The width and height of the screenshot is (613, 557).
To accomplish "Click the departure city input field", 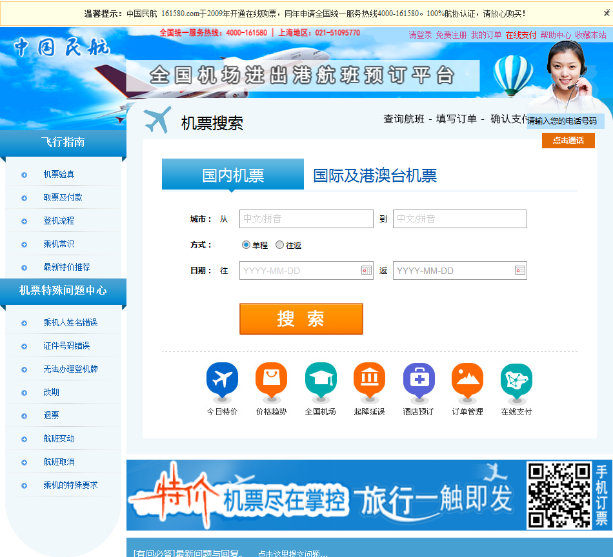I will click(306, 219).
